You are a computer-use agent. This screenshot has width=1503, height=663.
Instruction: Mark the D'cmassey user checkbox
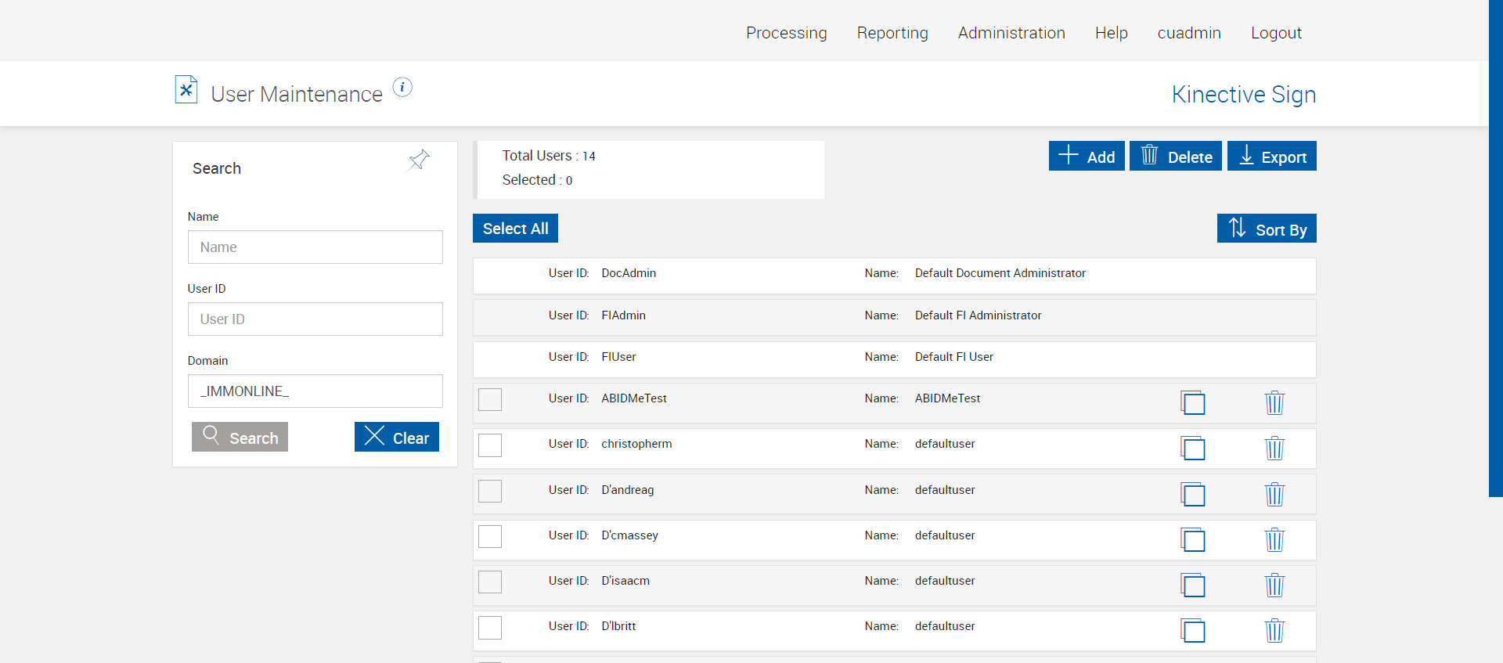click(490, 536)
